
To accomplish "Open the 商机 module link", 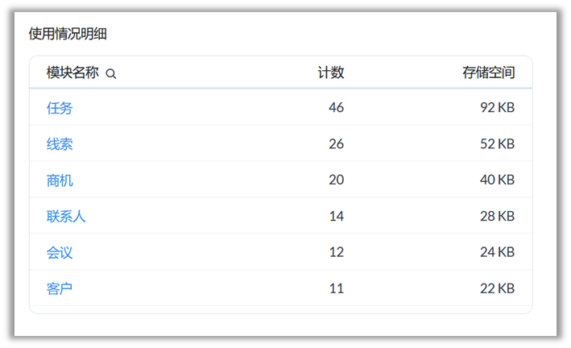I will click(60, 180).
